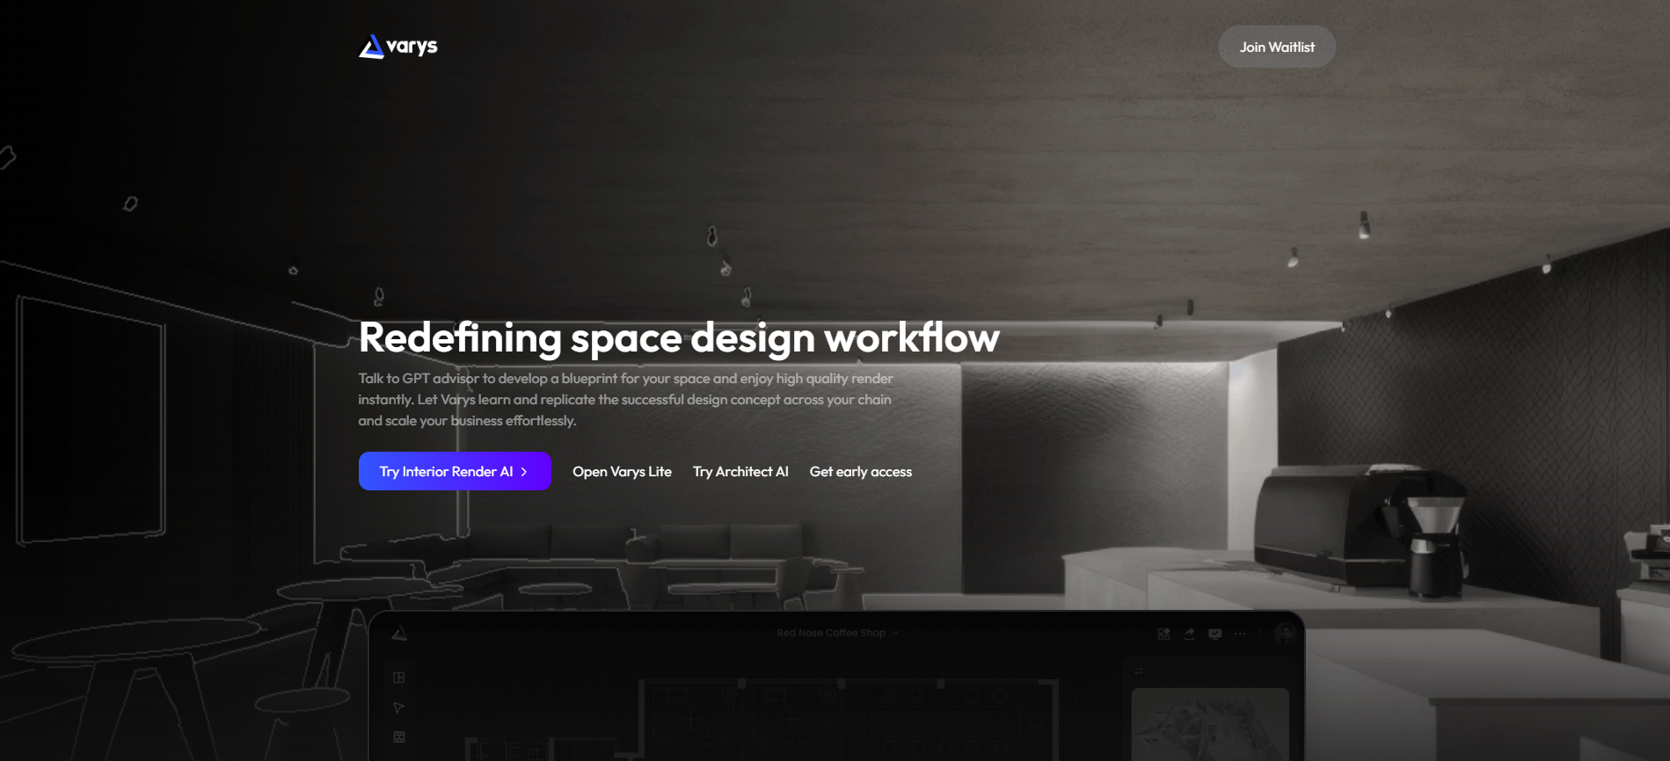Click the triangle logo in the app preview
The image size is (1670, 761).
point(399,634)
